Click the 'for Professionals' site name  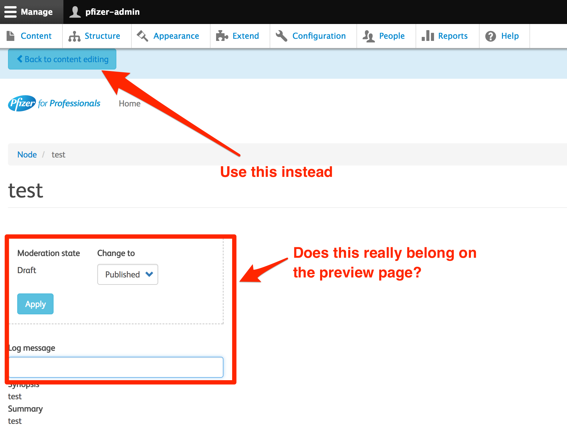pos(69,103)
